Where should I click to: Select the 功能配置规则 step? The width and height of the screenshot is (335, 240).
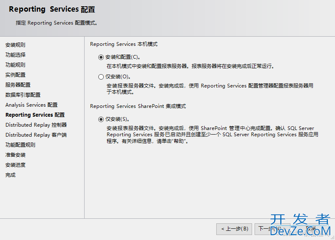pyautogui.click(x=20, y=145)
